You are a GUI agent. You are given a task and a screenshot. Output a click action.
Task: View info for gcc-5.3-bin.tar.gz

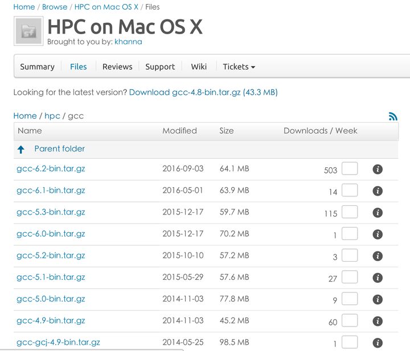(377, 213)
